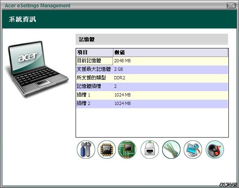
Task: Open the motherboard chipset icon
Action: [127, 150]
